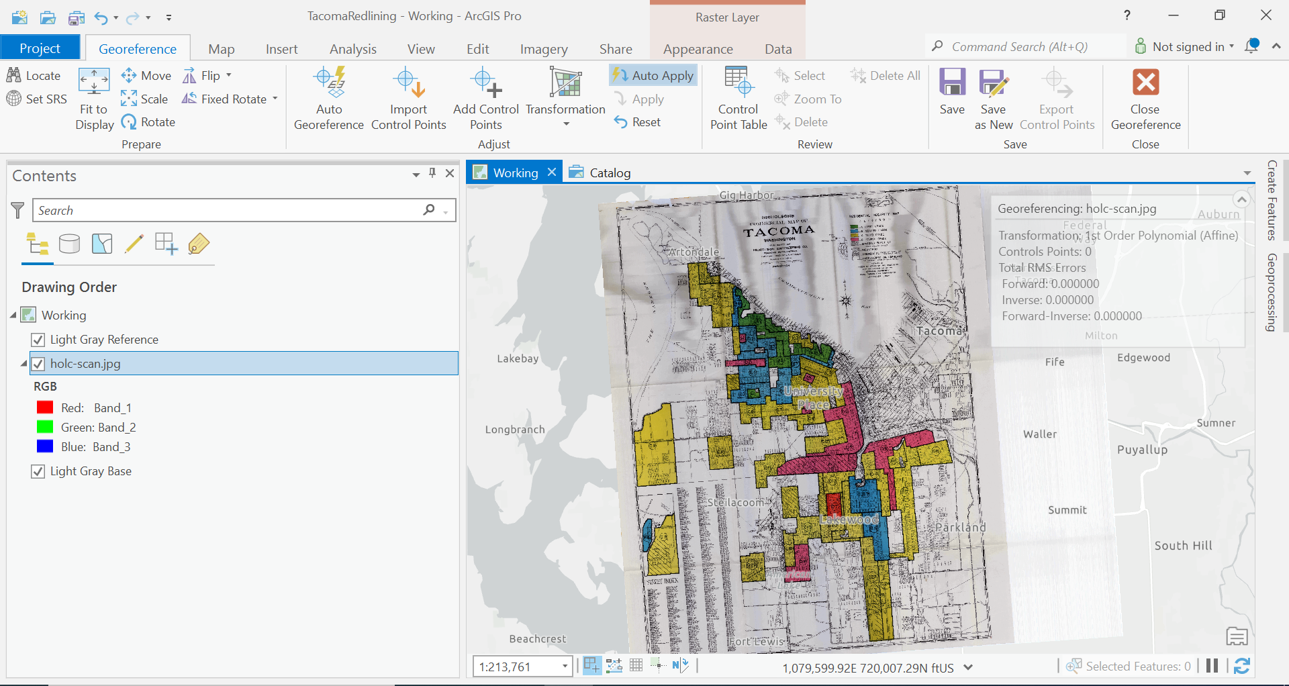The width and height of the screenshot is (1289, 686).
Task: Click the Red Band_1 swatch
Action: tap(45, 407)
